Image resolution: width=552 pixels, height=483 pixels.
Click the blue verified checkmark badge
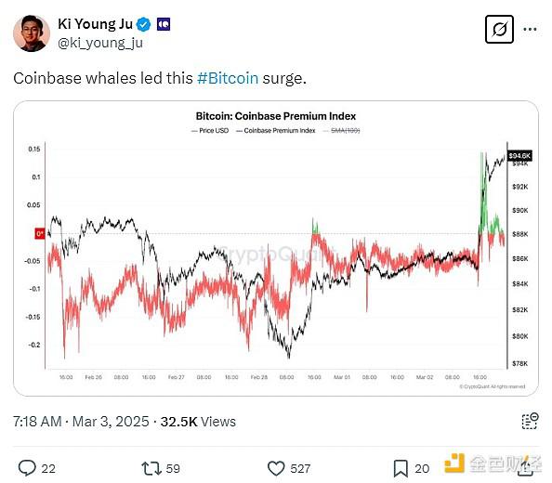point(143,24)
